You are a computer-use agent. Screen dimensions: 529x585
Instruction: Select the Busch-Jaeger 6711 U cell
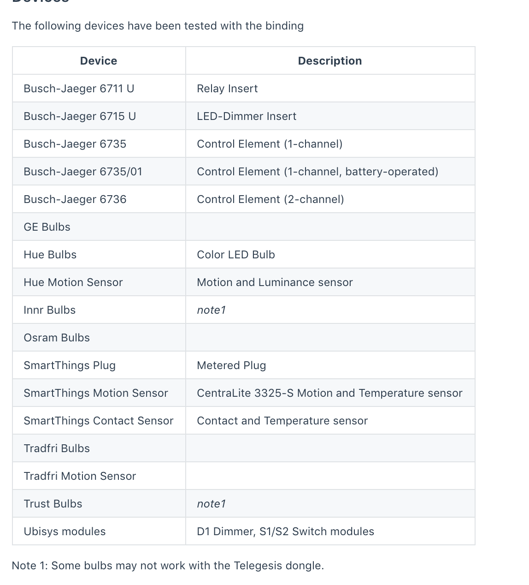79,89
